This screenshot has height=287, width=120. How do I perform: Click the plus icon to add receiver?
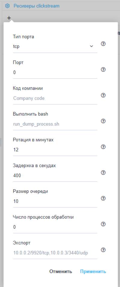(9, 18)
